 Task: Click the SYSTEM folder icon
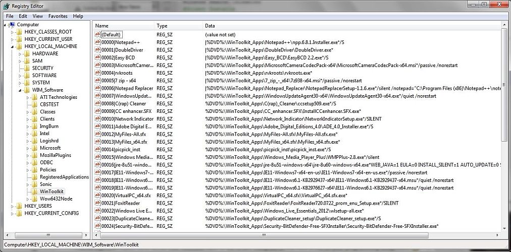click(27, 83)
